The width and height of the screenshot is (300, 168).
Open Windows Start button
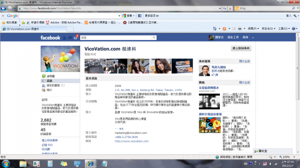point(6,164)
